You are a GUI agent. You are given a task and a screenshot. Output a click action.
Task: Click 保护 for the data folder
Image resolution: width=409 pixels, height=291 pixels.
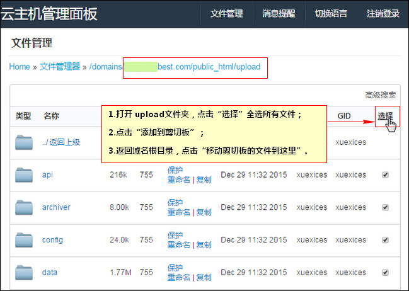coord(175,268)
